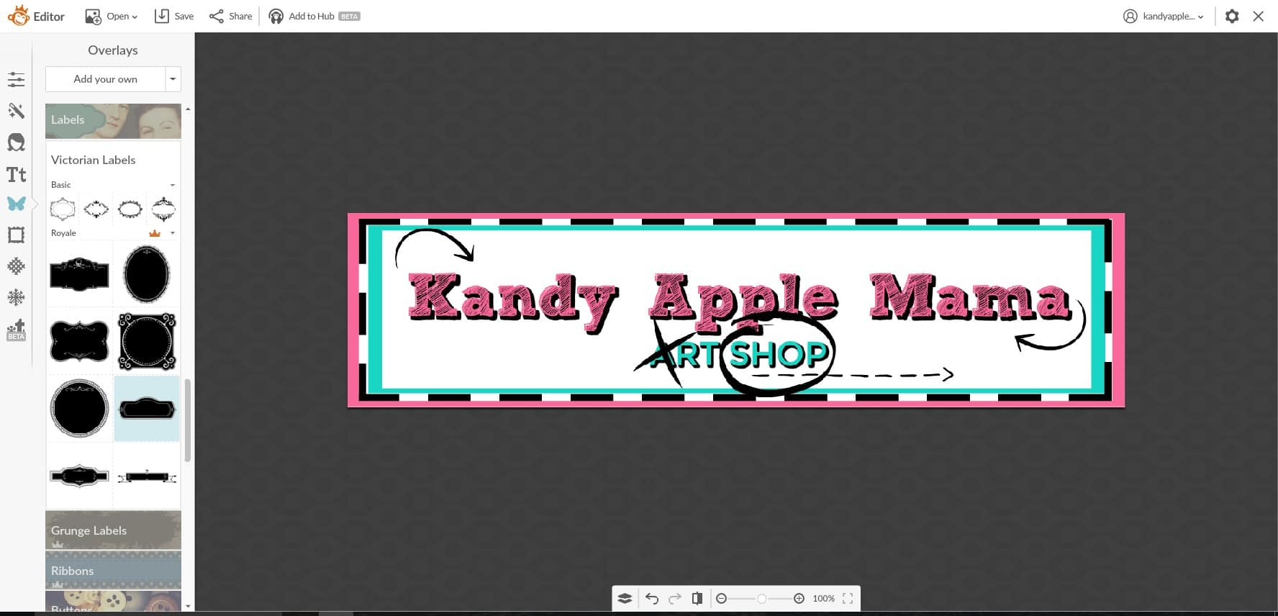Add the black bracket-shaped Royale label
The width and height of the screenshot is (1278, 616).
click(79, 341)
